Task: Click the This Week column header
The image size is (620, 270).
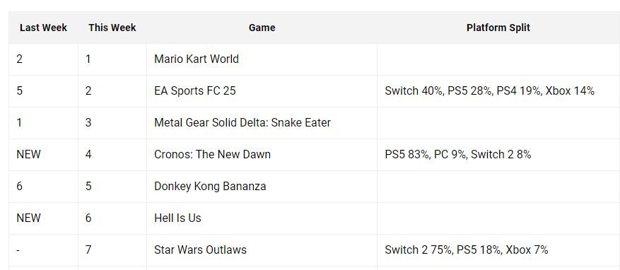Action: tap(112, 28)
